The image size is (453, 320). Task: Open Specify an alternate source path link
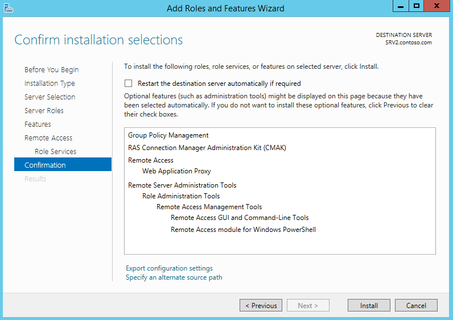[174, 277]
